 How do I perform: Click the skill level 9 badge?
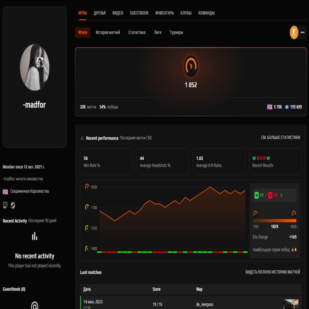190,65
